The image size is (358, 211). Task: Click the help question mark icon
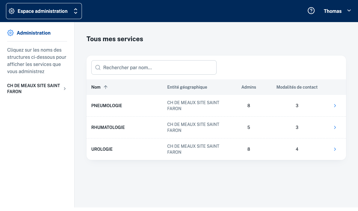click(x=311, y=11)
